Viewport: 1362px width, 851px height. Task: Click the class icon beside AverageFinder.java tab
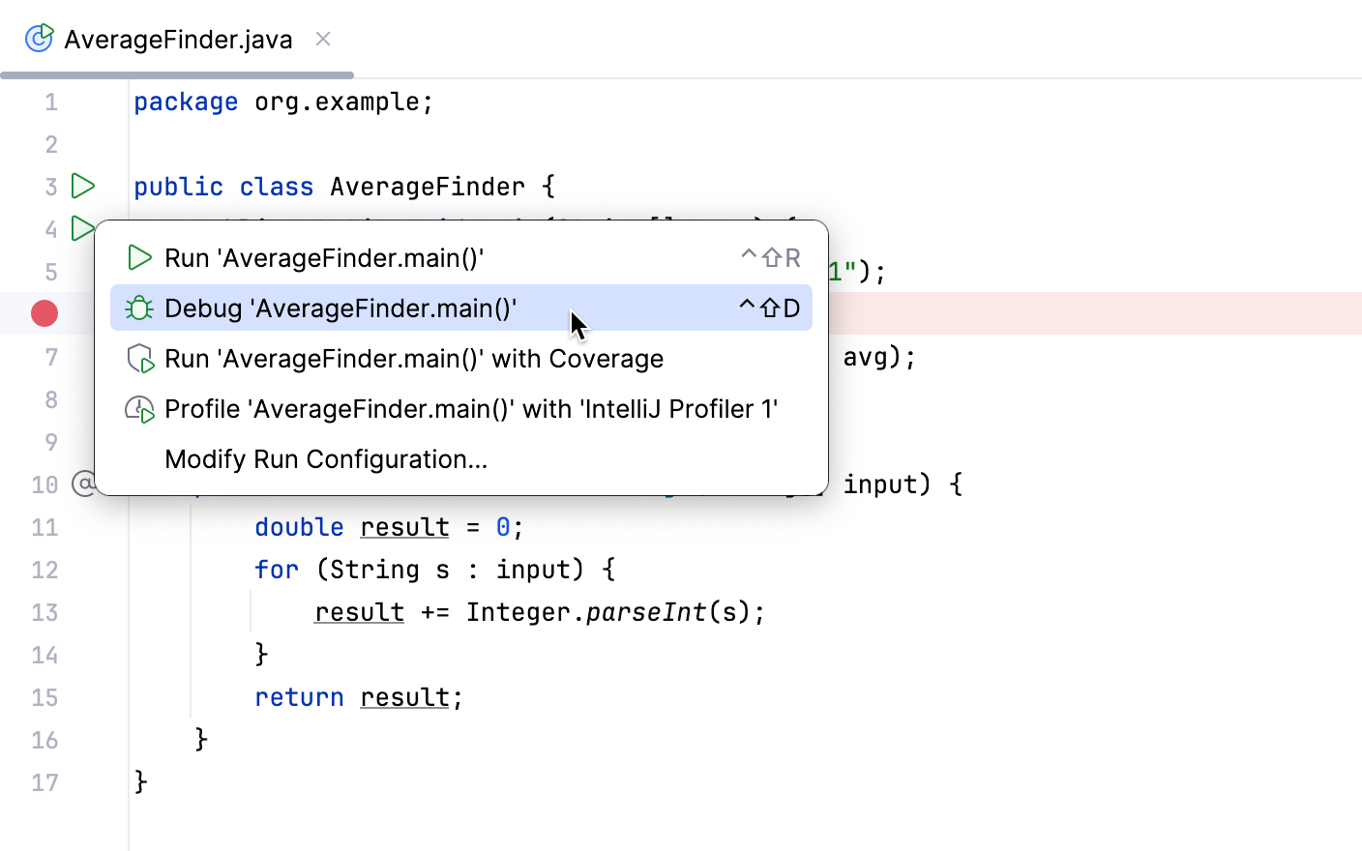point(38,39)
